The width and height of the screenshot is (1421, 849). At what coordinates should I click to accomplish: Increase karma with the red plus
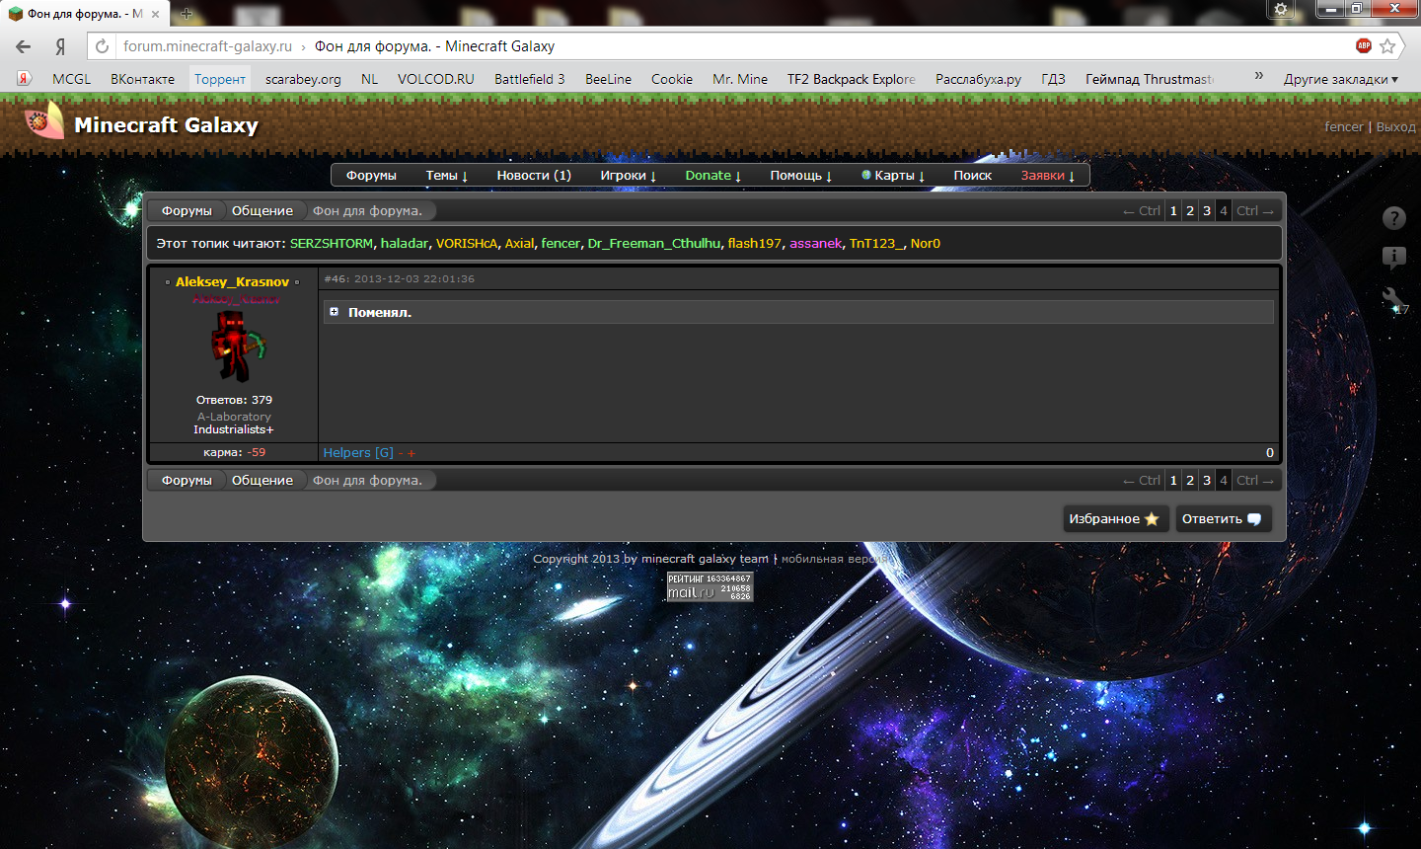[411, 453]
